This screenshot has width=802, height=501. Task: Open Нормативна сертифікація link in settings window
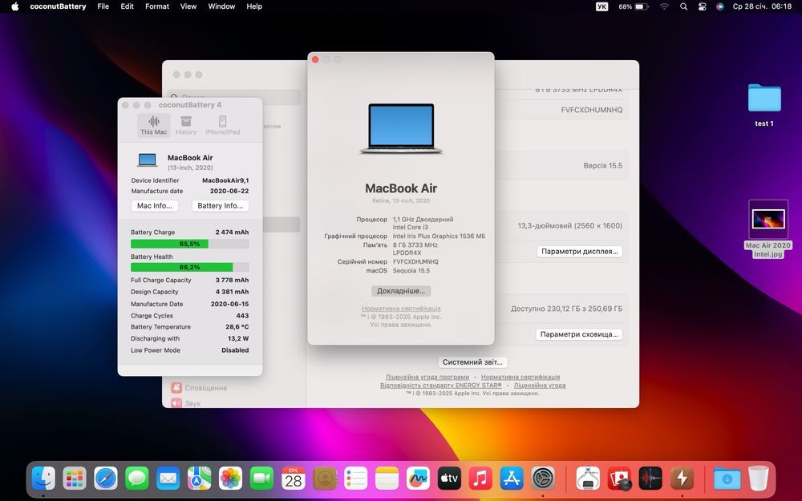520,377
